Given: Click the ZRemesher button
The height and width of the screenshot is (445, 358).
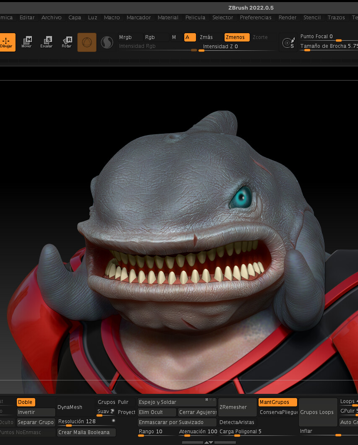Looking at the screenshot, I should click(x=238, y=407).
